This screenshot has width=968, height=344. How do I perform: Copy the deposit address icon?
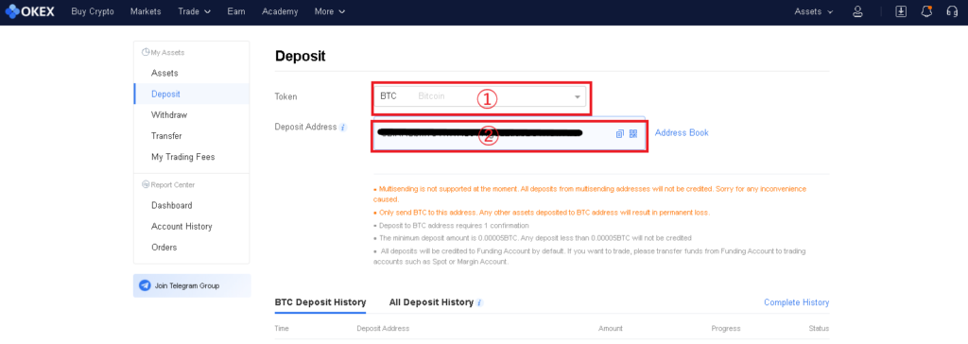(620, 133)
